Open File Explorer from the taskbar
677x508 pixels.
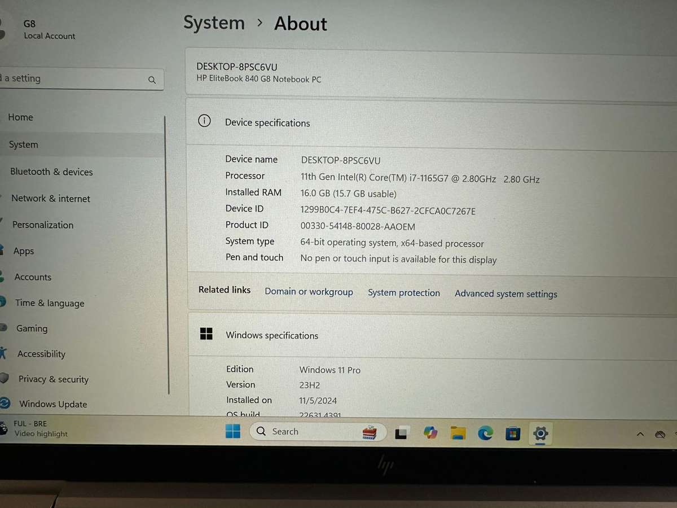click(458, 432)
